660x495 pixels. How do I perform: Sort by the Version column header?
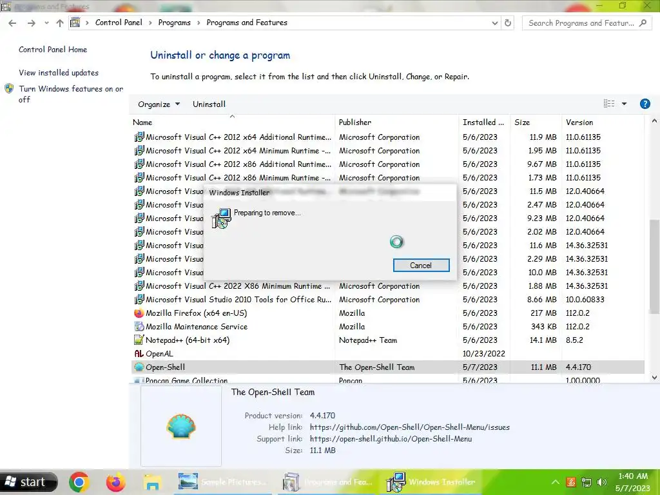[603, 122]
